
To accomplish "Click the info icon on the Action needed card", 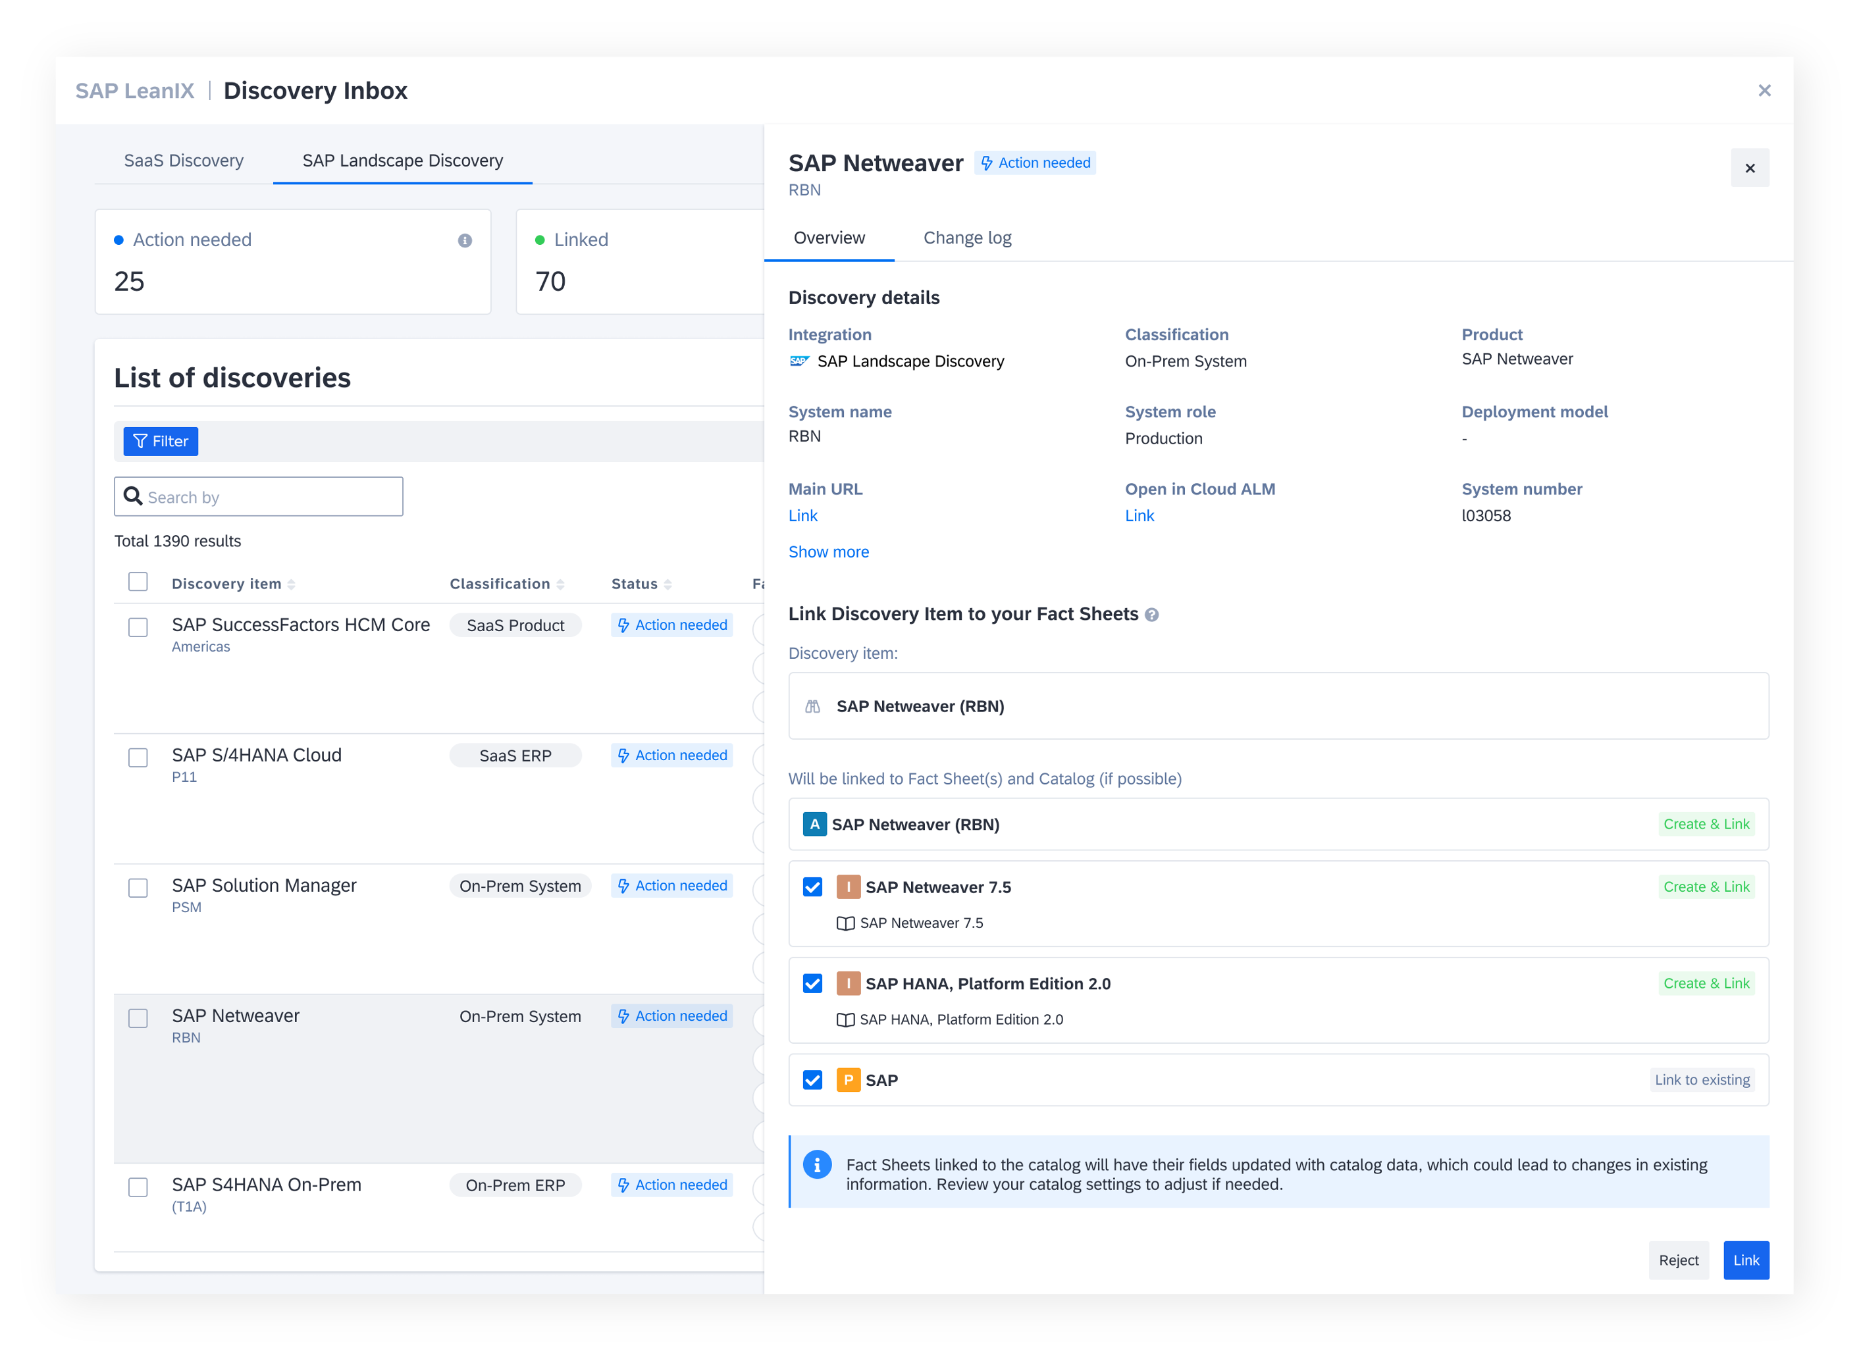I will point(465,240).
